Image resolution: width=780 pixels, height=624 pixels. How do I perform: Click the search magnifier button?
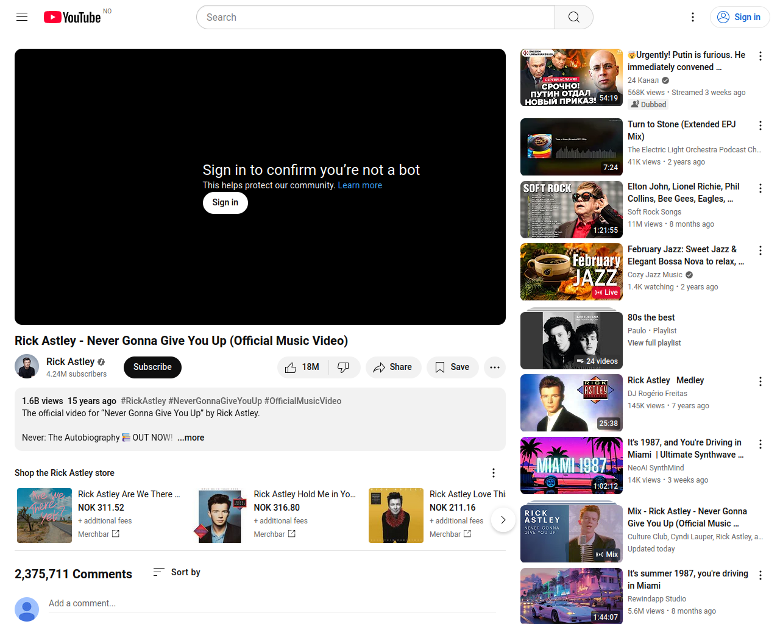pos(574,17)
